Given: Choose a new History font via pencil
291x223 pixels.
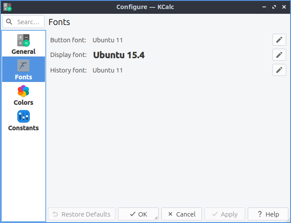Looking at the screenshot, I should pyautogui.click(x=279, y=70).
